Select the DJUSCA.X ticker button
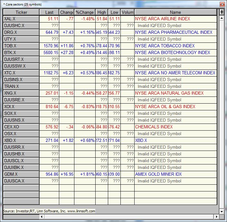This screenshot has height=222, width=227. tap(21, 181)
